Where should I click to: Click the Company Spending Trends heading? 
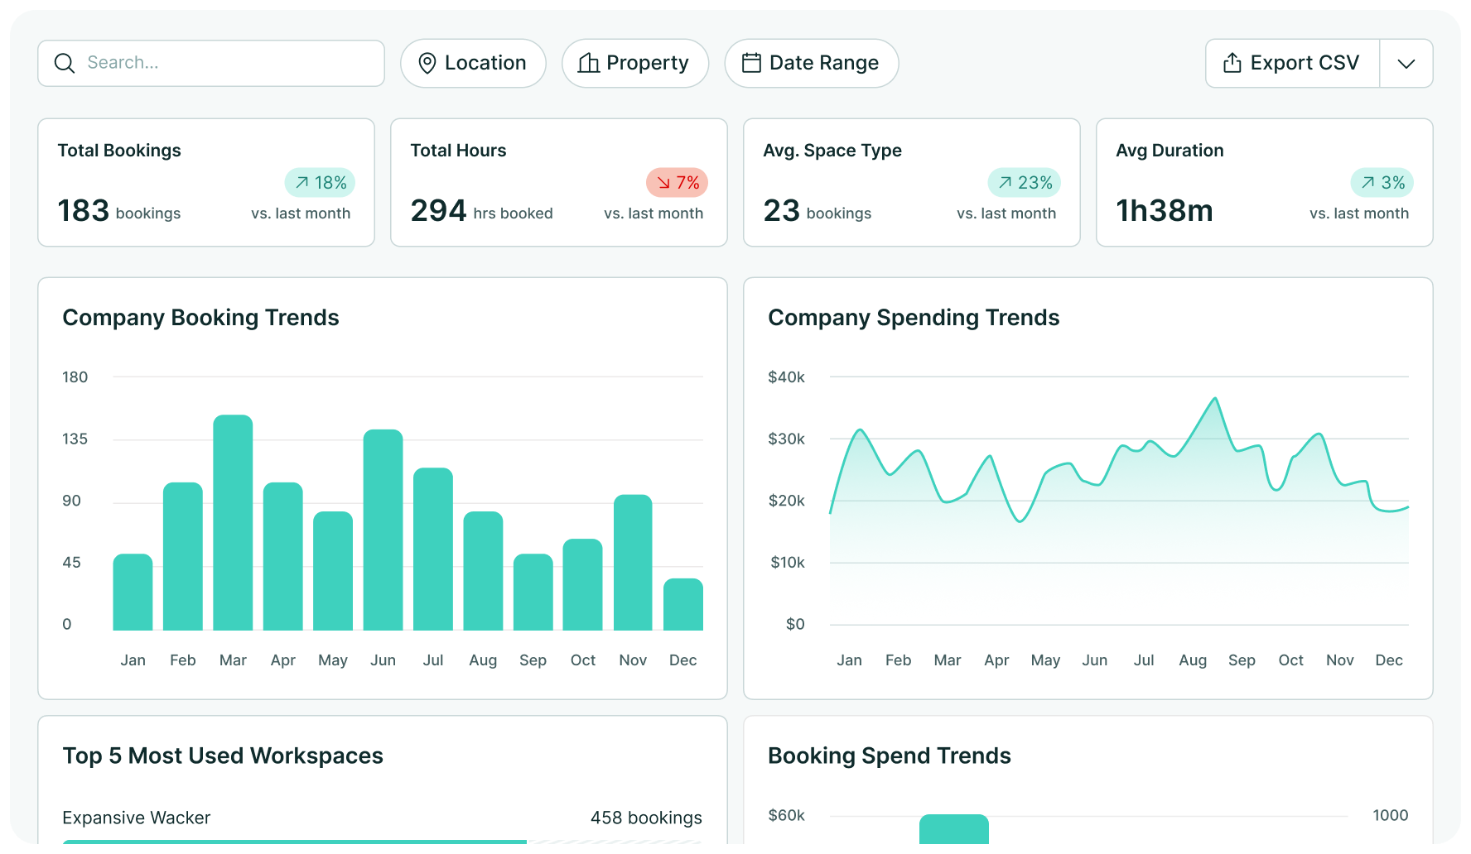pos(914,318)
